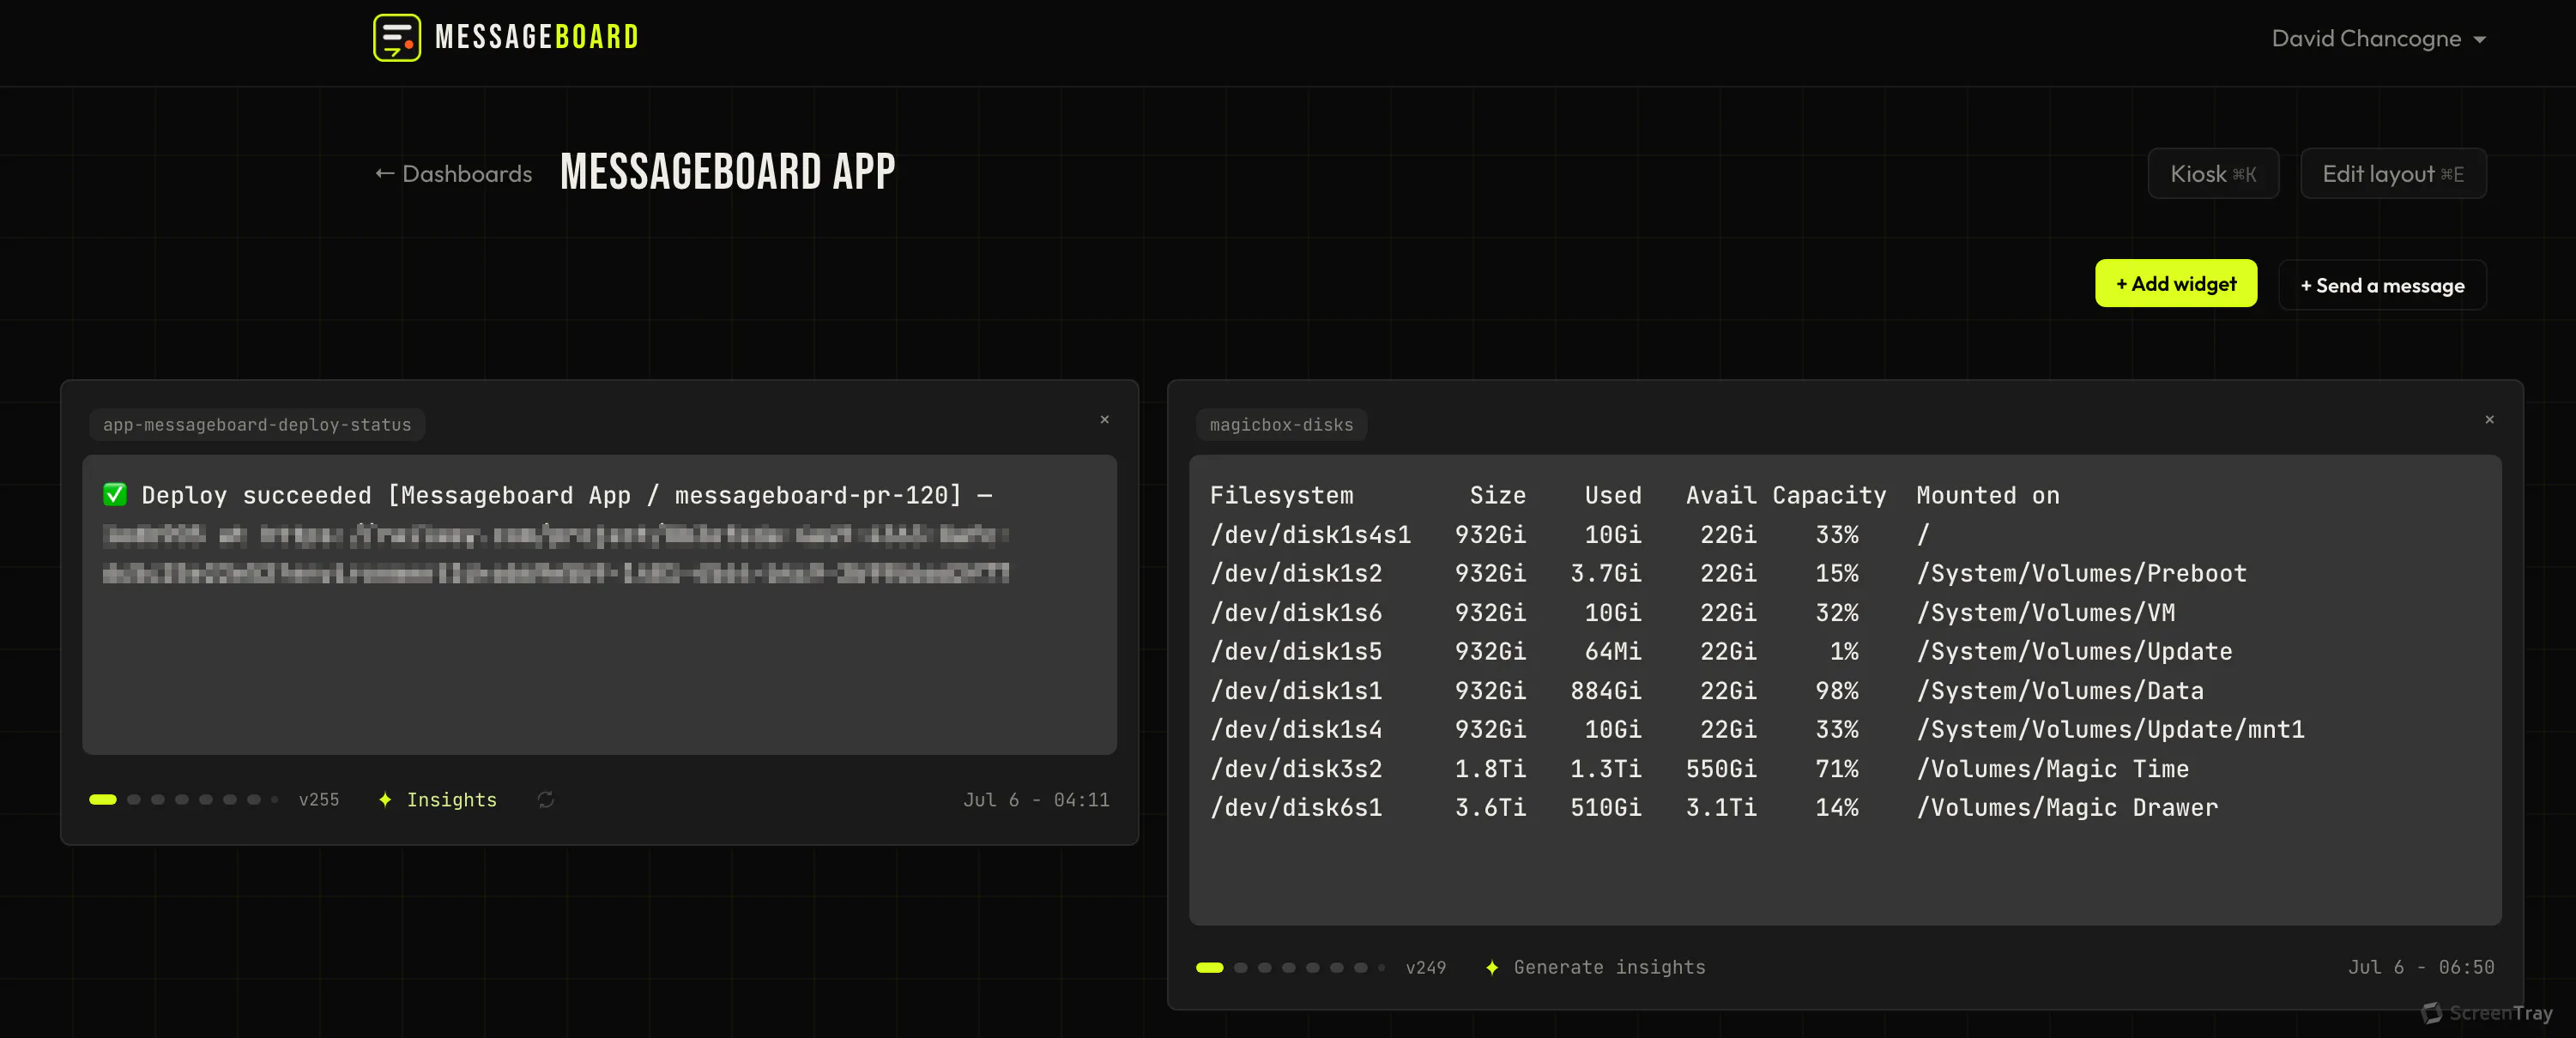Image resolution: width=2576 pixels, height=1038 pixels.
Task: Close the magicbox-disks widget
Action: [2490, 419]
